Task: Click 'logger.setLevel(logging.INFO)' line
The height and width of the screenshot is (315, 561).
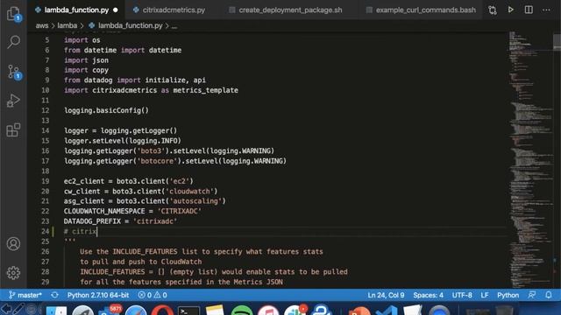Action: (x=123, y=141)
